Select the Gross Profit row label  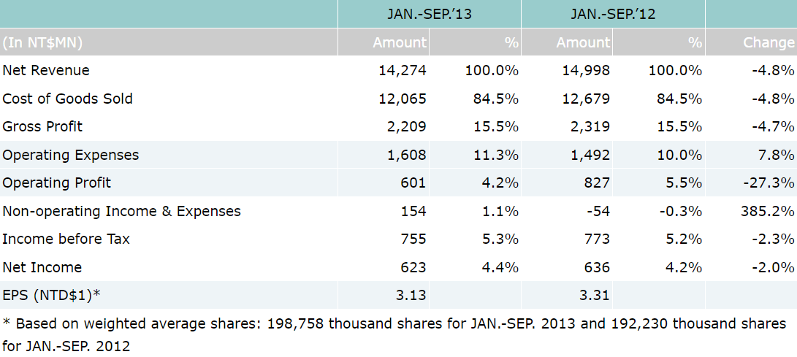(43, 126)
